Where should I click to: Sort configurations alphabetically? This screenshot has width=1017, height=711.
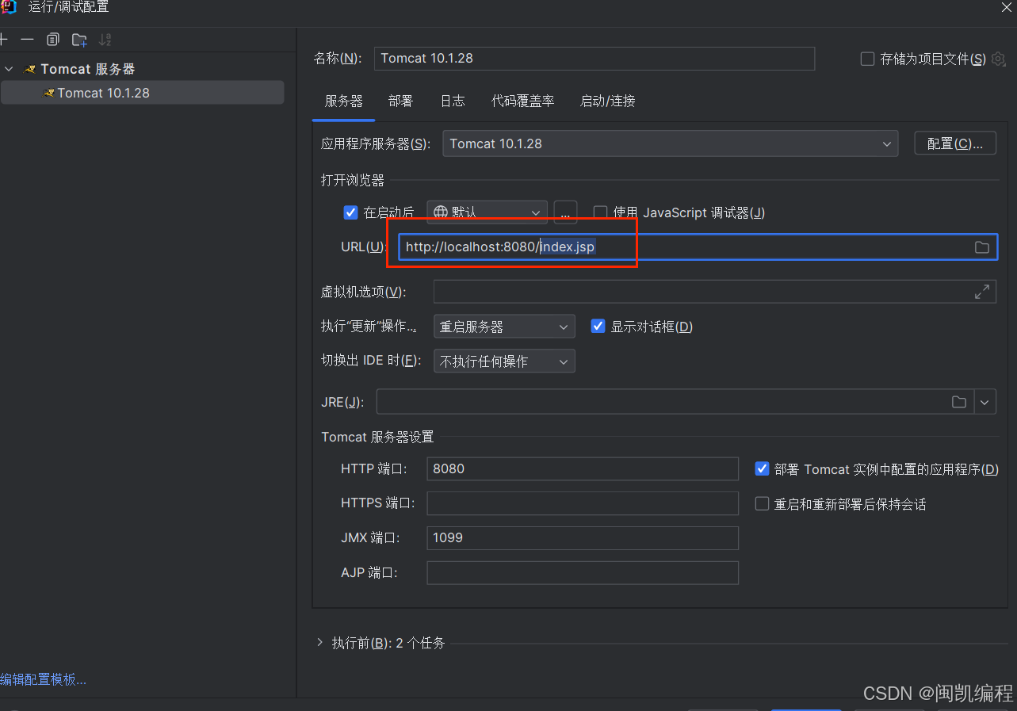(x=105, y=39)
